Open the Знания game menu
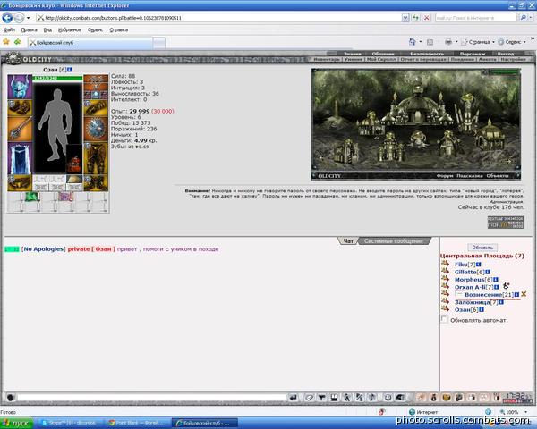537x429 pixels. point(353,54)
